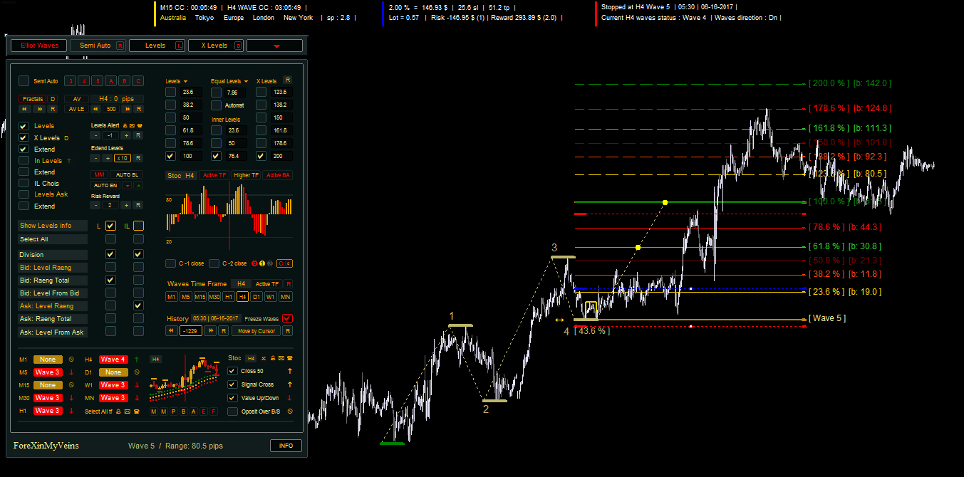Click the Levels Alert phone icon
Image resolution: width=964 pixels, height=477 pixels.
(140, 125)
